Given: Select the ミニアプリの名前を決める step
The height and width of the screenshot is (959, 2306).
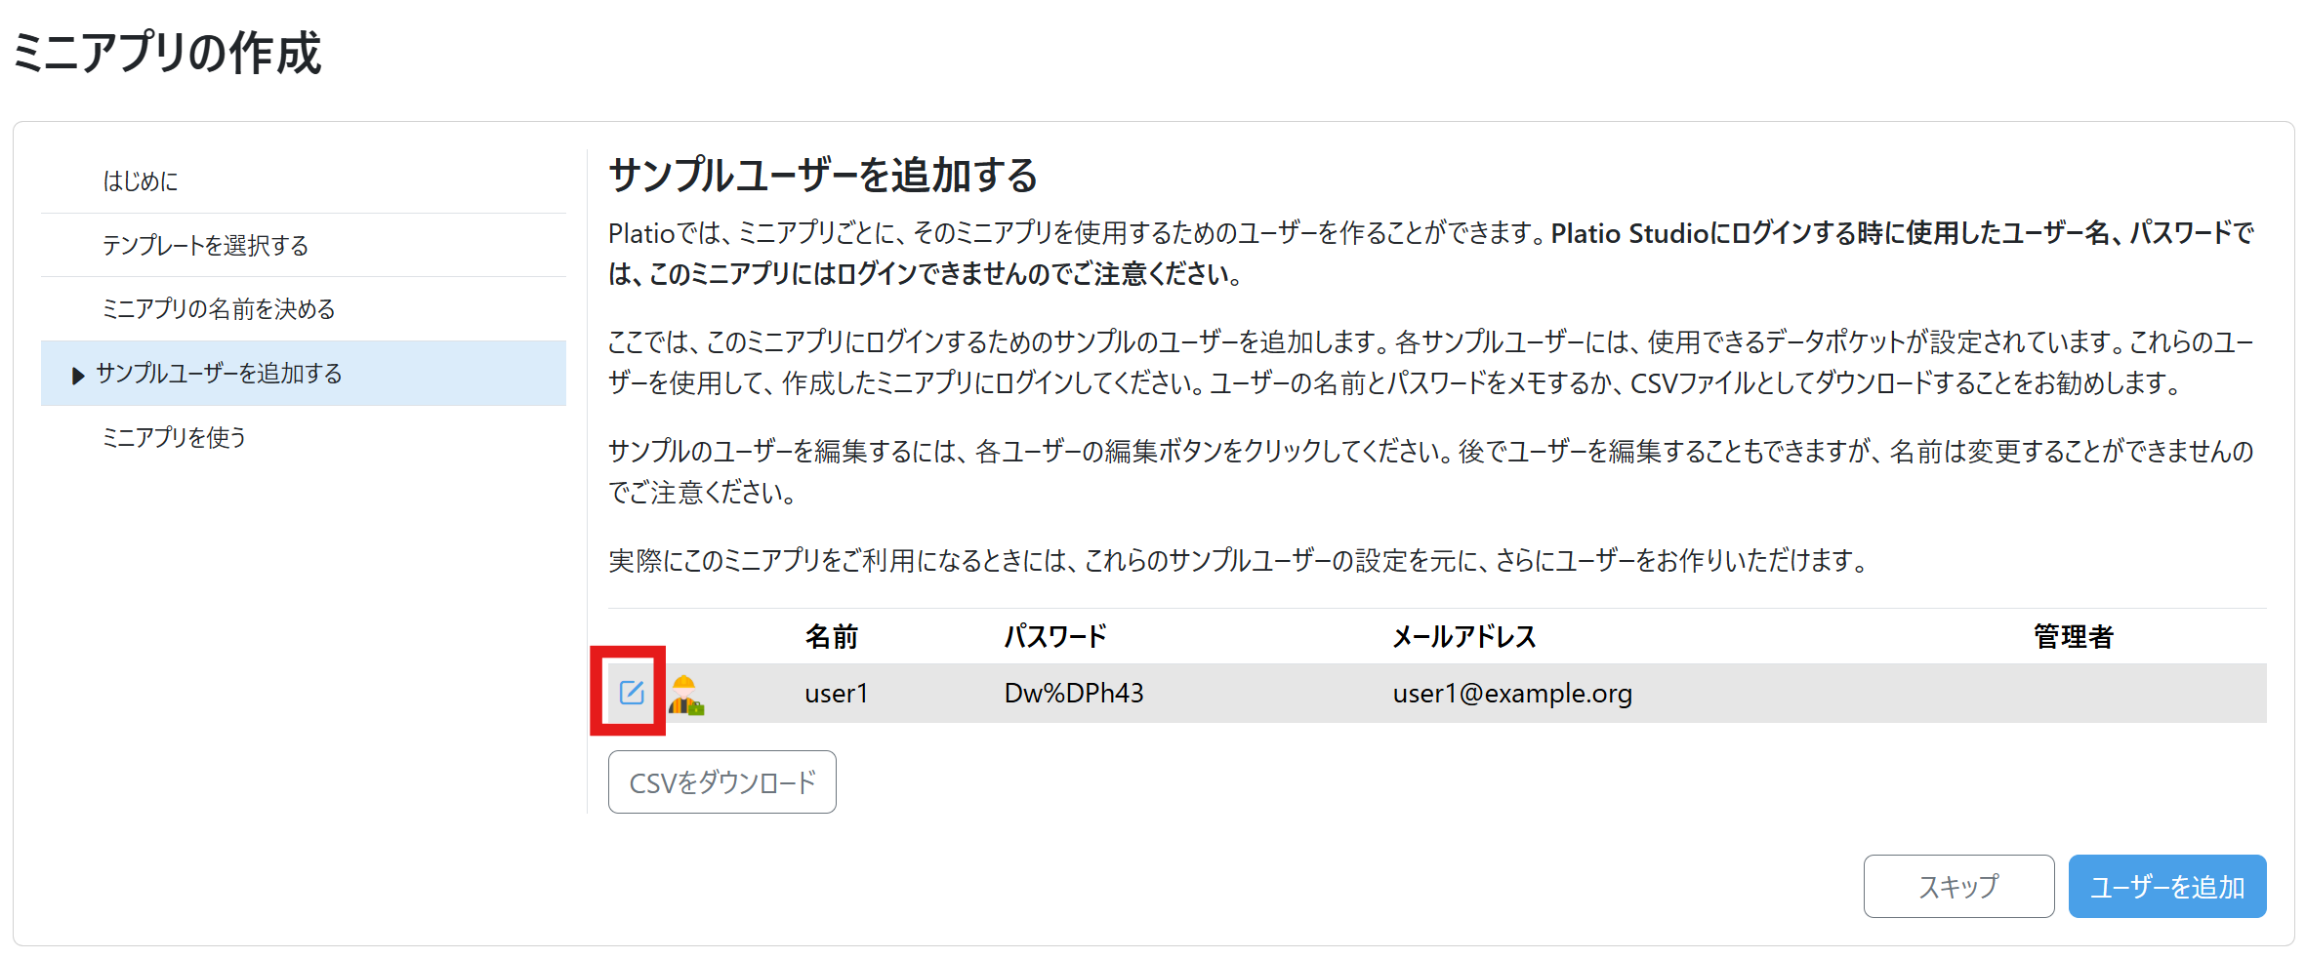Looking at the screenshot, I should (x=219, y=309).
